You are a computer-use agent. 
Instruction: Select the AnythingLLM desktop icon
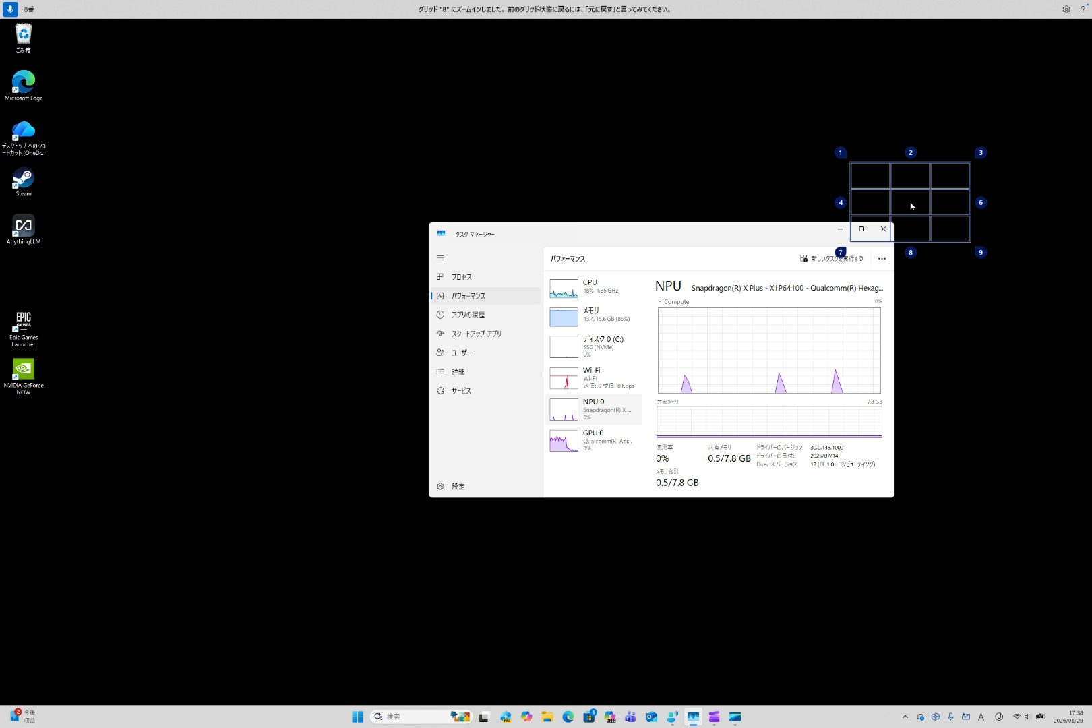[24, 230]
